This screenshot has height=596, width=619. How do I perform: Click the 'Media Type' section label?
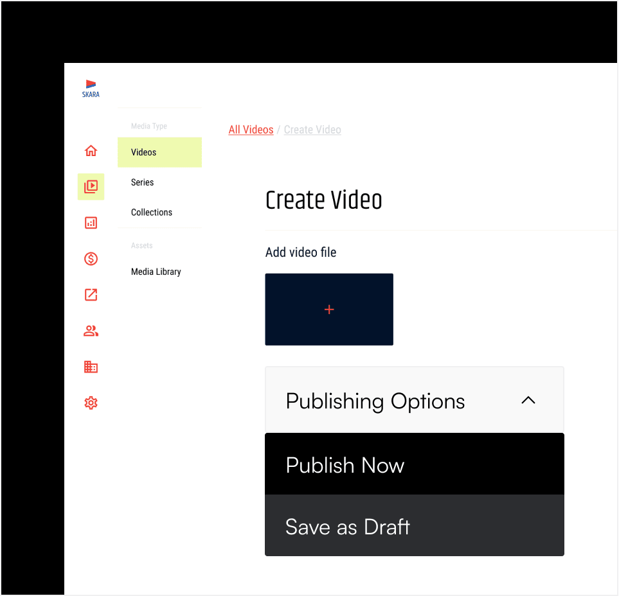point(149,127)
